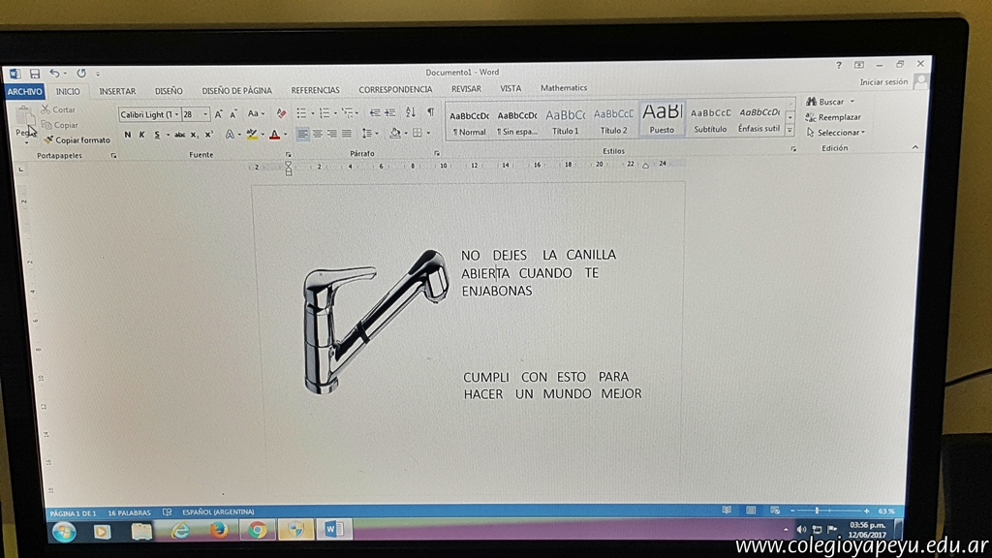
Task: Click the Save icon in quick access toolbar
Action: [x=34, y=74]
